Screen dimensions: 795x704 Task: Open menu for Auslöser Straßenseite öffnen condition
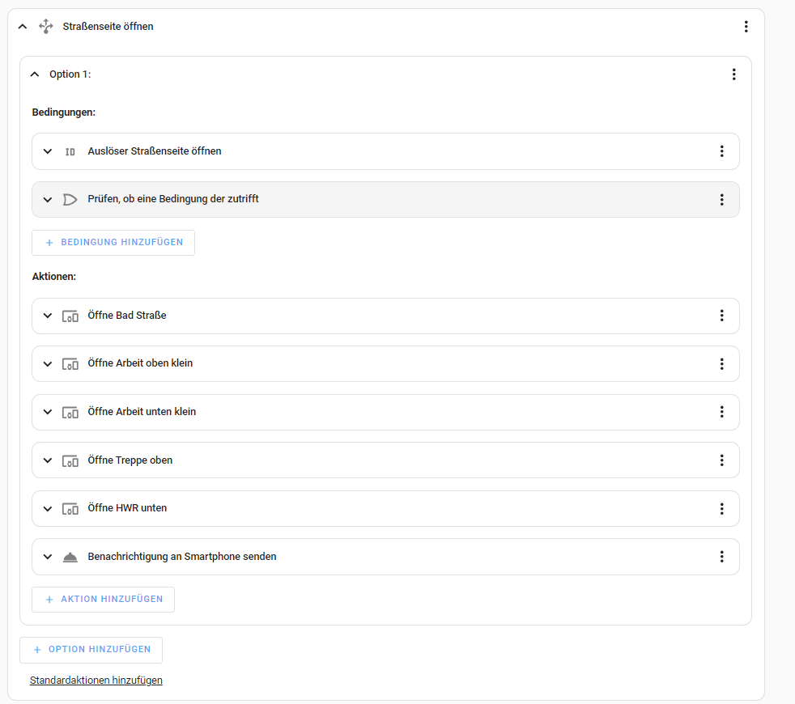[x=721, y=151]
